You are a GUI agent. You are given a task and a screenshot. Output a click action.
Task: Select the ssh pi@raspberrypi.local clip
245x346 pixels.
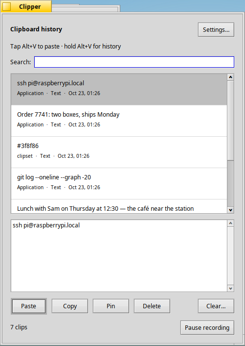coord(119,90)
